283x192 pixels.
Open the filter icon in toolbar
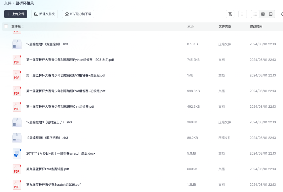(230, 14)
